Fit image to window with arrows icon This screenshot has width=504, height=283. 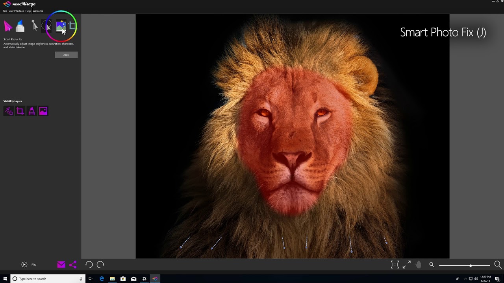pyautogui.click(x=407, y=265)
